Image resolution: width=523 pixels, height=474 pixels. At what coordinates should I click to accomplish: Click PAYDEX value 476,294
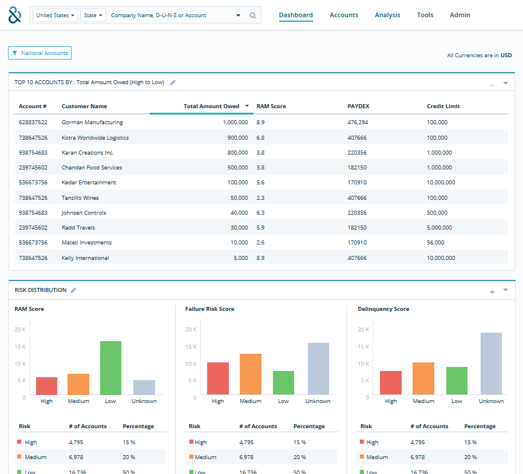[358, 122]
